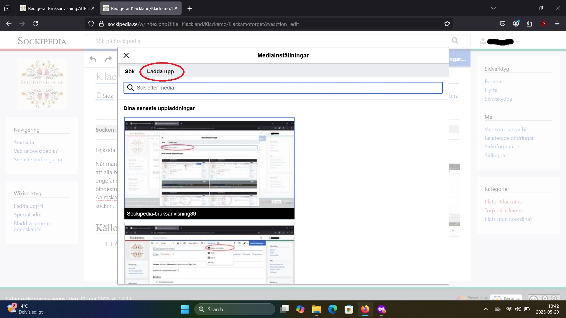Screen dimensions: 566x318
Task: Show hidden system tray icons chevron
Action: pos(486,309)
